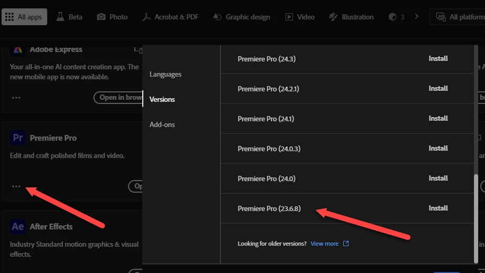Click the Acrobat logo icon
Viewport: 485px width, 273px height.
pyautogui.click(x=146, y=17)
